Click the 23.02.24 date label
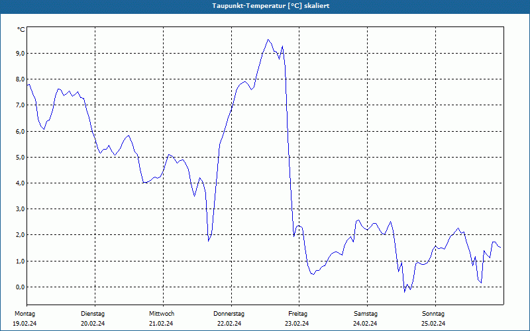 click(x=297, y=324)
